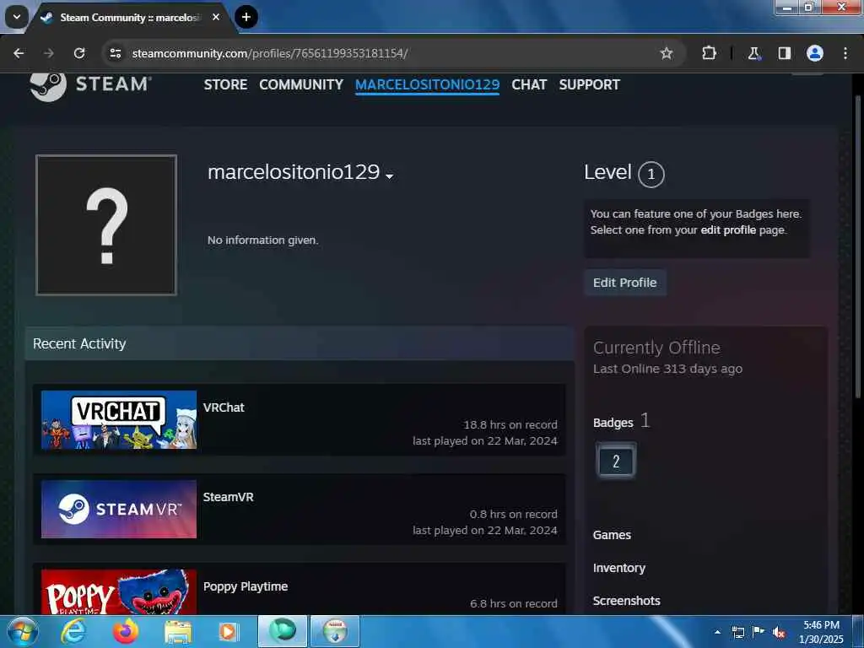
Task: Open the Chrome three-dot menu
Action: (845, 53)
